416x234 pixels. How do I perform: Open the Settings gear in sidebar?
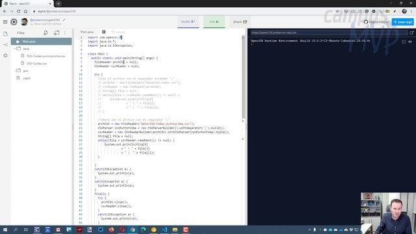click(5, 55)
